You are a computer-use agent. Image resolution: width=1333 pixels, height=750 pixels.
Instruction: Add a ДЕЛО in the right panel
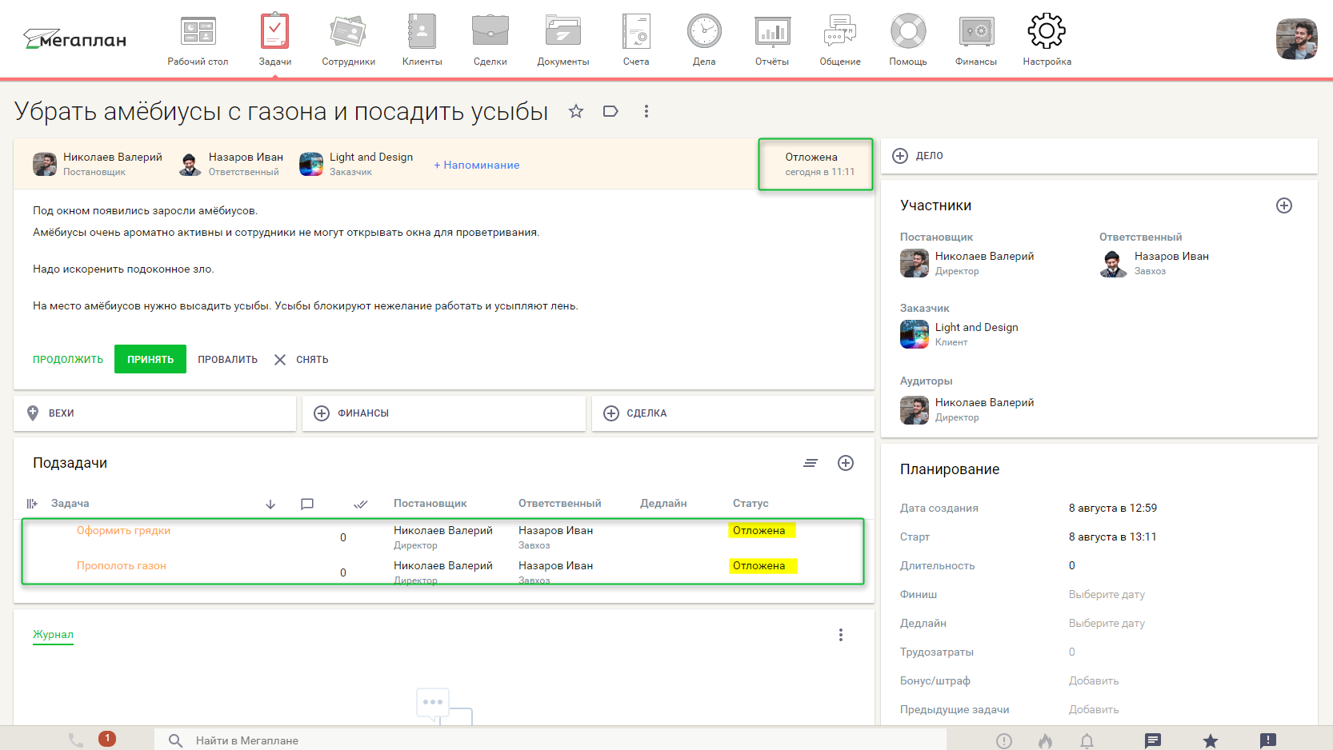click(1099, 156)
